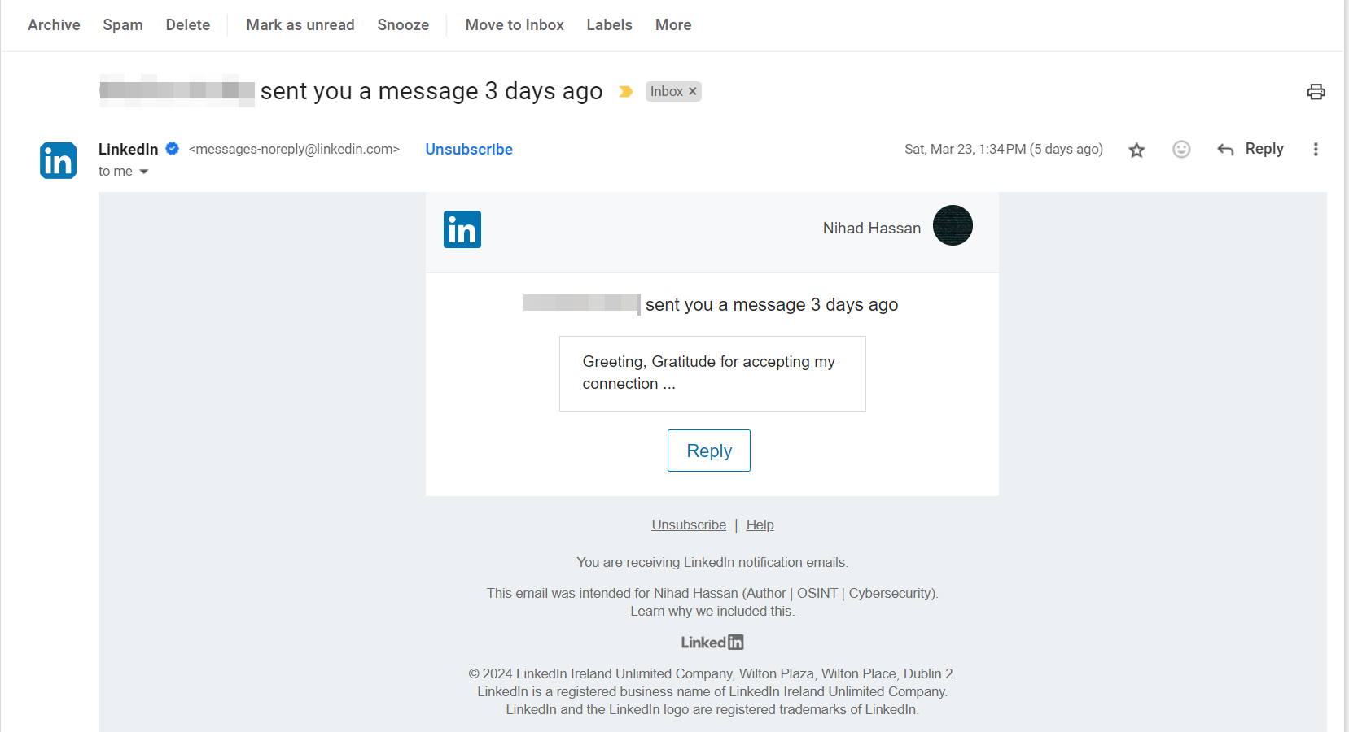
Task: Click Nihad Hassan's profile picture
Action: click(x=953, y=225)
